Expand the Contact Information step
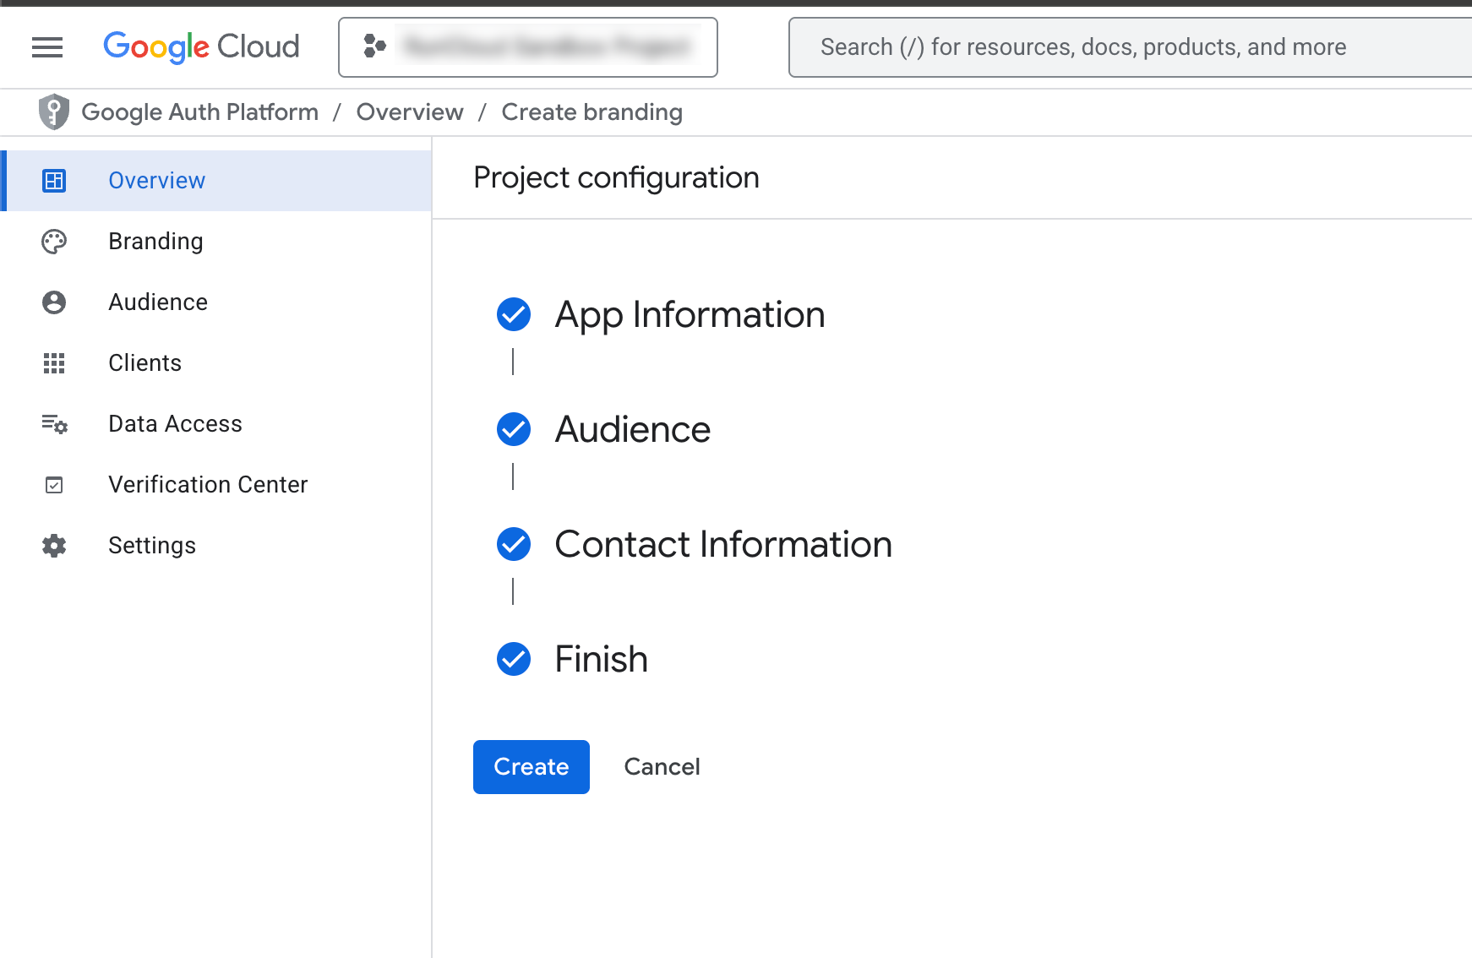 723,544
